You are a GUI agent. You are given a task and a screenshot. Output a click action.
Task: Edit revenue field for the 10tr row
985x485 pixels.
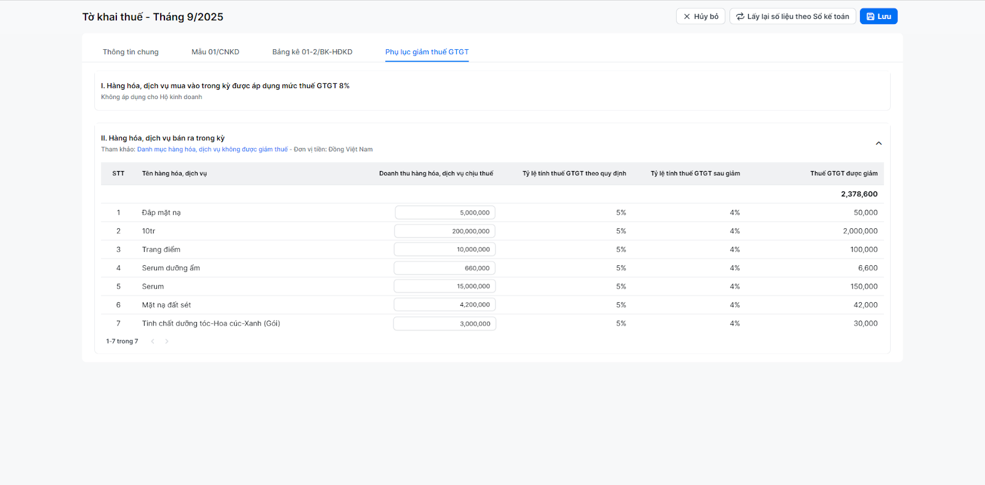(444, 231)
